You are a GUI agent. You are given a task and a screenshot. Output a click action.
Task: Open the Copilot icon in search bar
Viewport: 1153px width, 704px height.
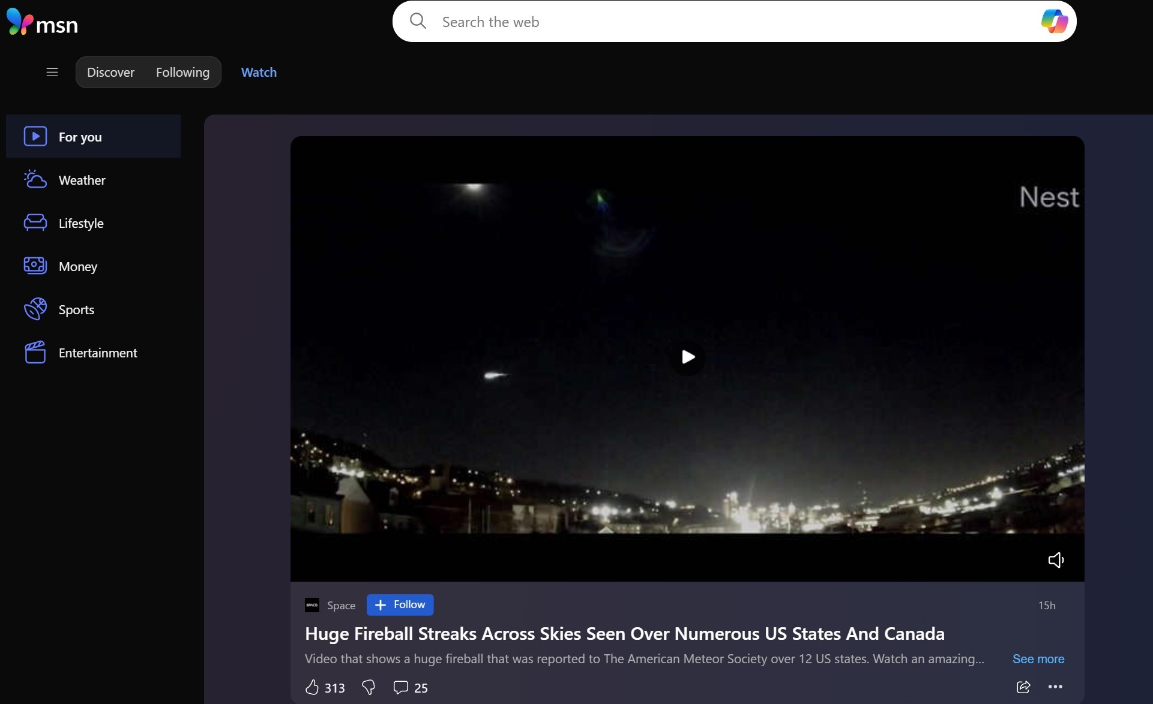coord(1054,22)
